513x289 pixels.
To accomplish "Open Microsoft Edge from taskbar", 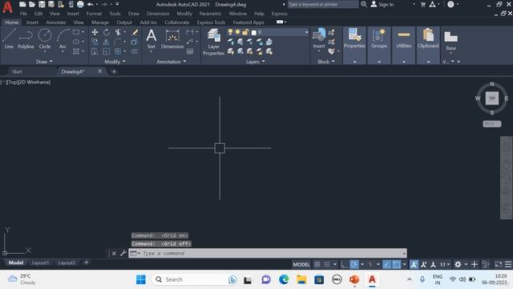I will tap(284, 279).
